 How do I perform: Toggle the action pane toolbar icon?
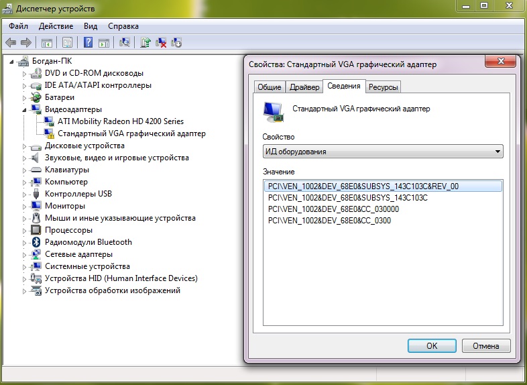(x=103, y=43)
